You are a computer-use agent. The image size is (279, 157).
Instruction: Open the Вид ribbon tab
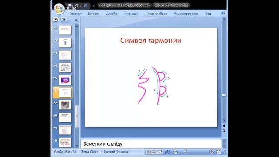click(208, 14)
